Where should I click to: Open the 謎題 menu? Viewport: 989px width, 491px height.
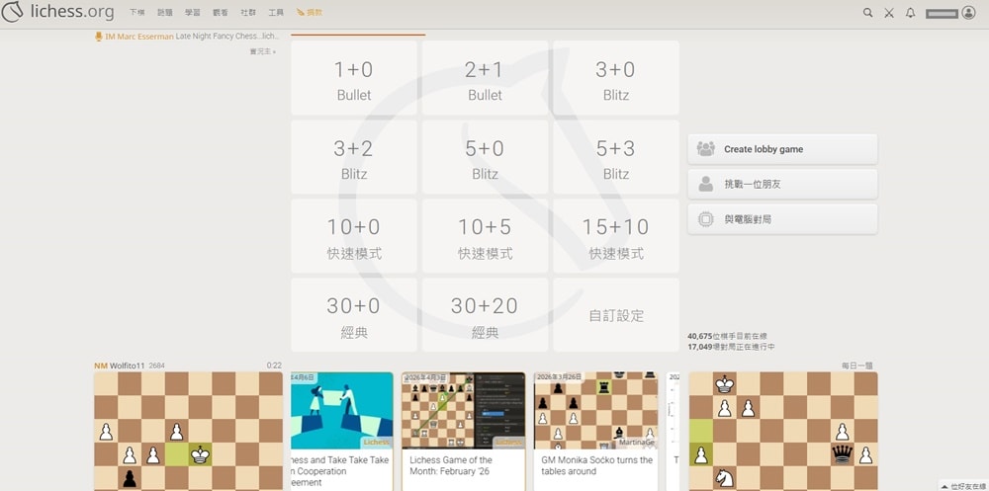[x=164, y=13]
